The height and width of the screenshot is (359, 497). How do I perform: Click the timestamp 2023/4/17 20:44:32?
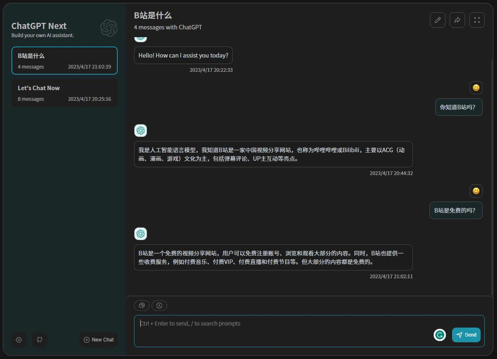pos(391,173)
